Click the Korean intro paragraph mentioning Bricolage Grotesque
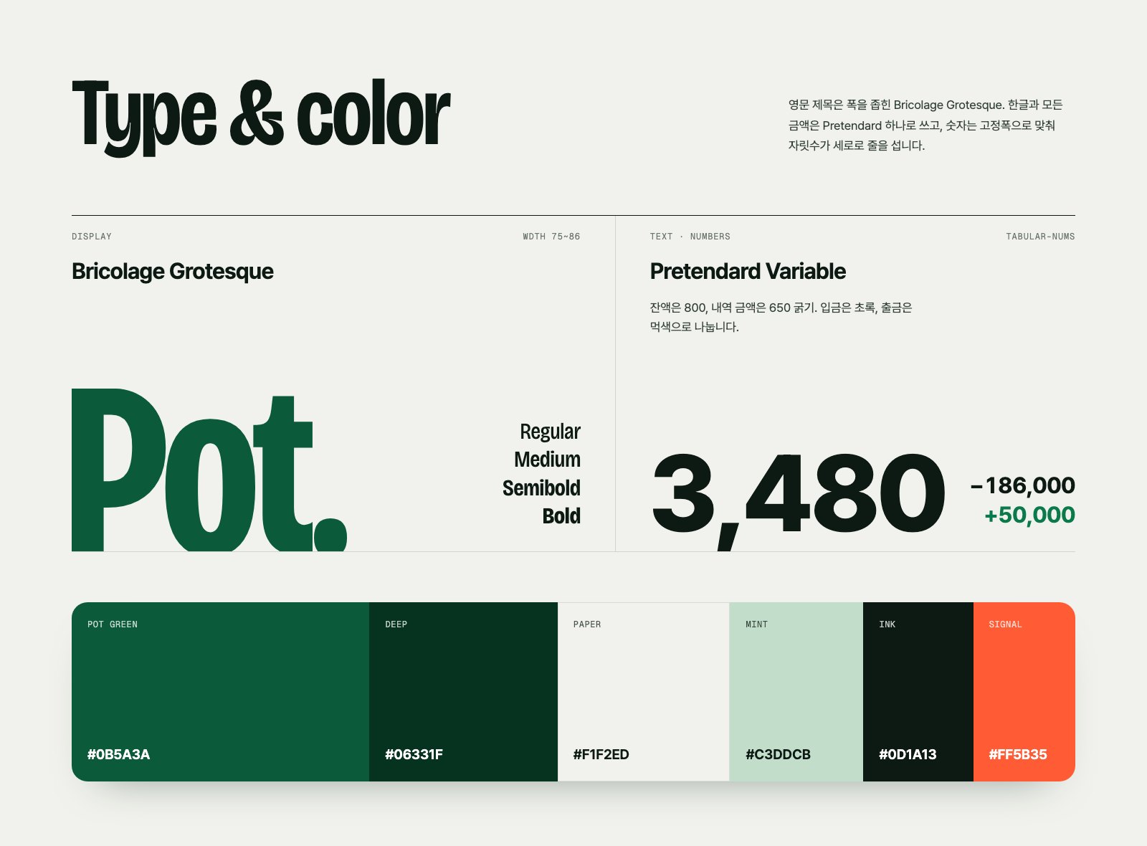1147x846 pixels. pos(925,125)
